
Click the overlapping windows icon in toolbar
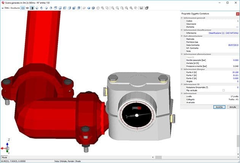pyautogui.click(x=147, y=8)
